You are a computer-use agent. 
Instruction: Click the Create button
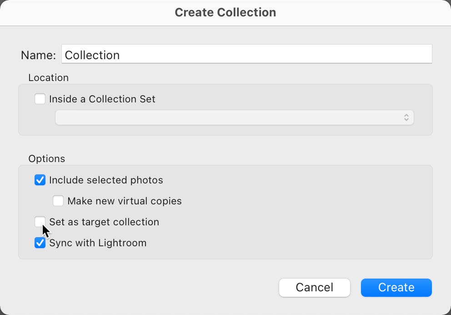(396, 287)
